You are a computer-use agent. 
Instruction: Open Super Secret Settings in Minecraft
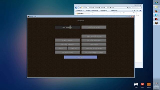pos(94,36)
